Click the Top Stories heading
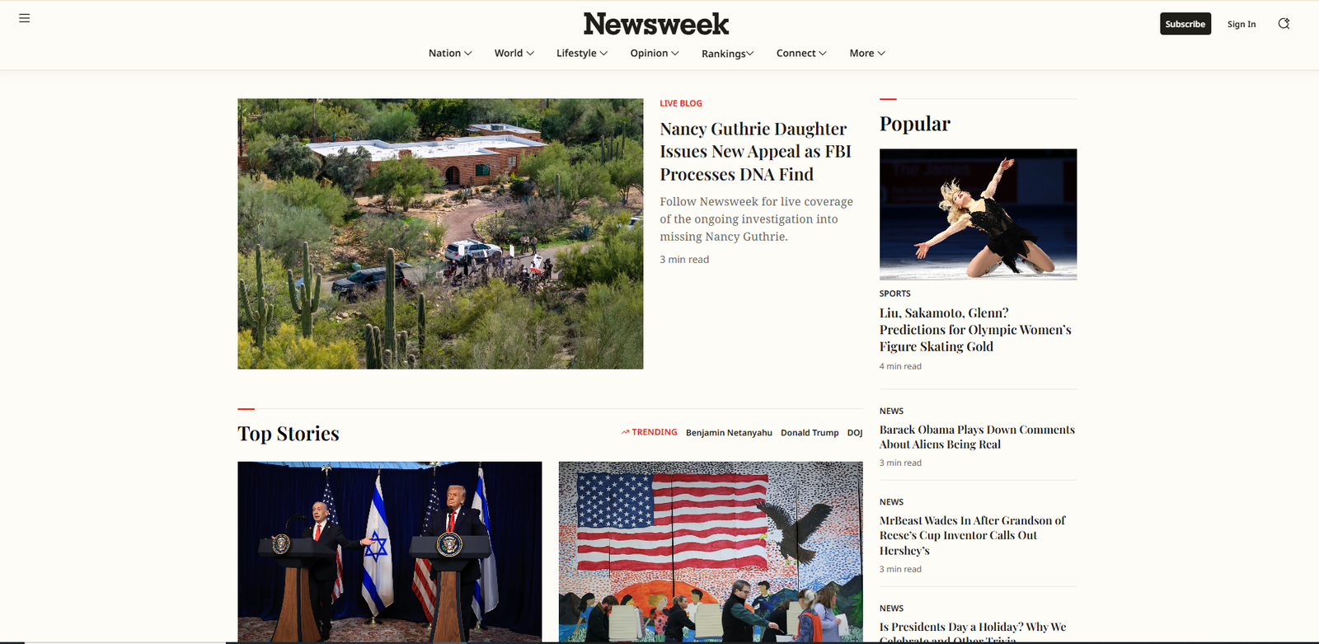Image resolution: width=1319 pixels, height=644 pixels. (289, 434)
